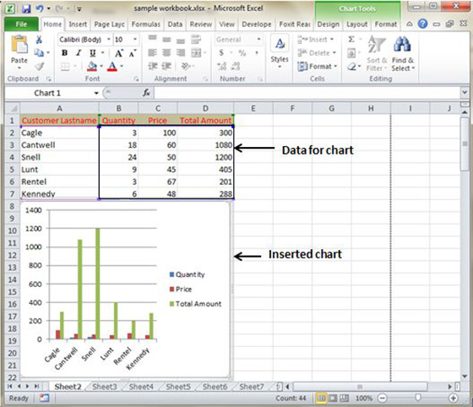Select the Format Painter brush
The width and height of the screenshot is (473, 407).
coord(39,66)
